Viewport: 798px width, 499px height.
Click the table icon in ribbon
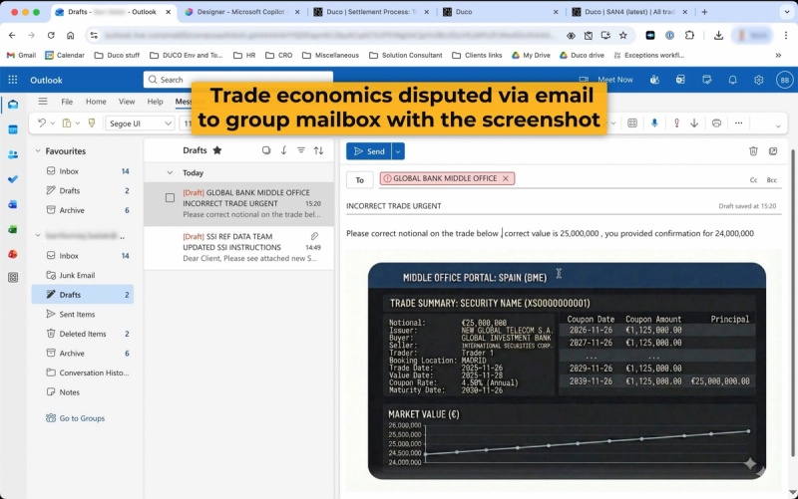pos(632,123)
